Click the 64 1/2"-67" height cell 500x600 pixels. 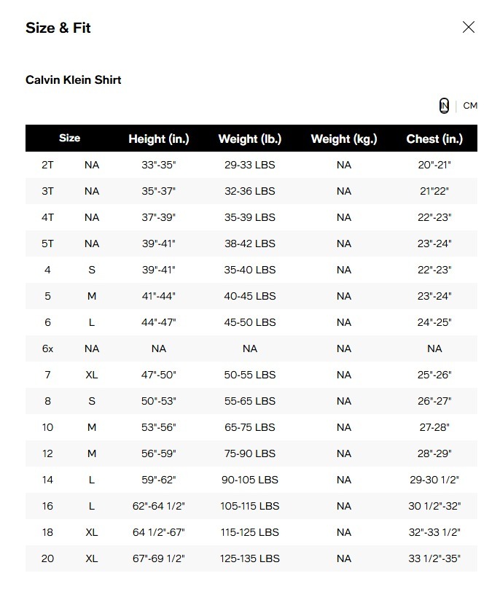tap(159, 533)
